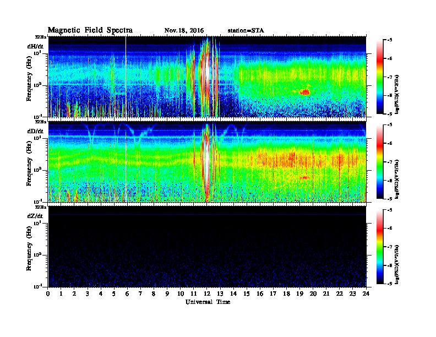This screenshot has height=337, width=436.
Task: Click the hour tick label '3' on time axis
Action: point(88,293)
